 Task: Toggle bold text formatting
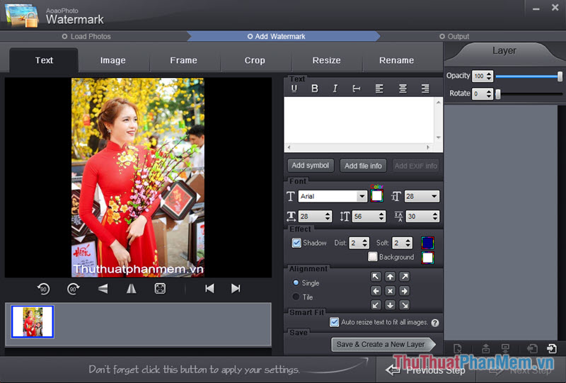click(x=315, y=88)
